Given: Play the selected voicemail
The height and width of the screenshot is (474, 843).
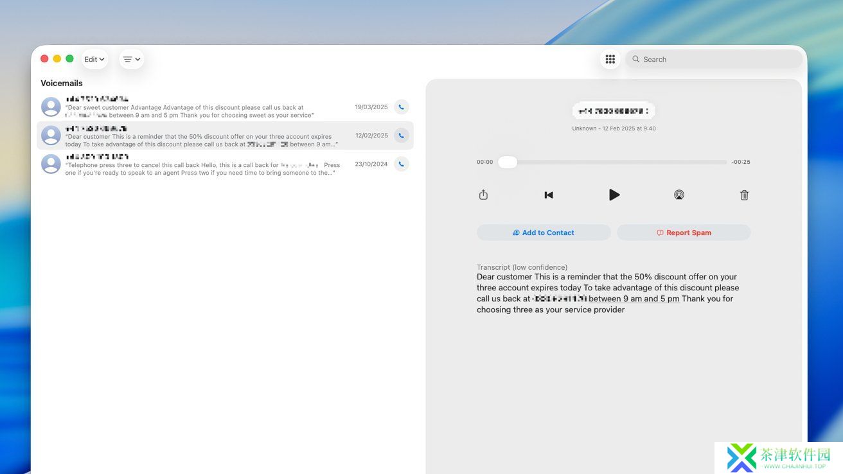Looking at the screenshot, I should (614, 195).
